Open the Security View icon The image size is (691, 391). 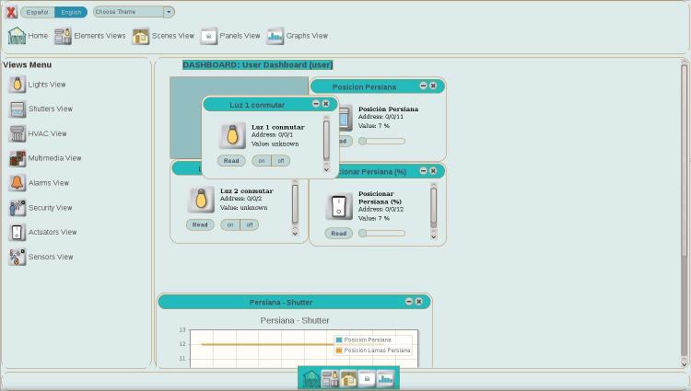click(x=17, y=208)
